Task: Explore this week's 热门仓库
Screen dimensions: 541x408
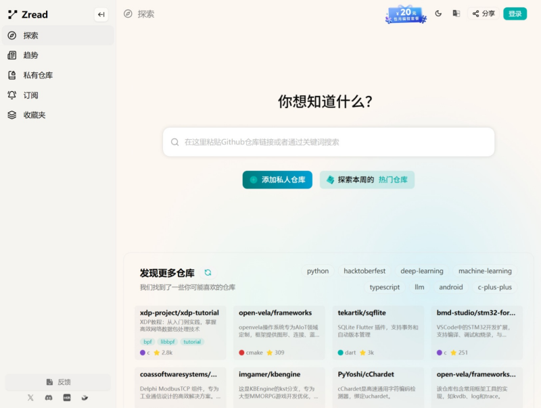Action: 367,180
